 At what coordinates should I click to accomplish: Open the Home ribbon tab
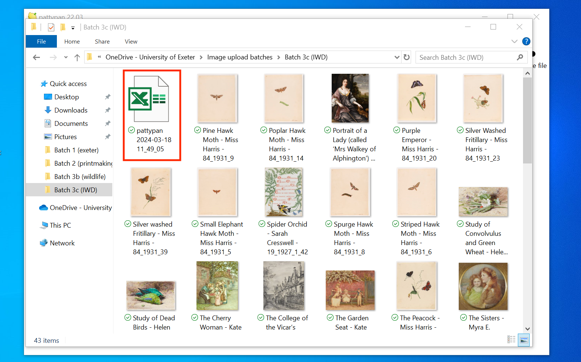(72, 41)
